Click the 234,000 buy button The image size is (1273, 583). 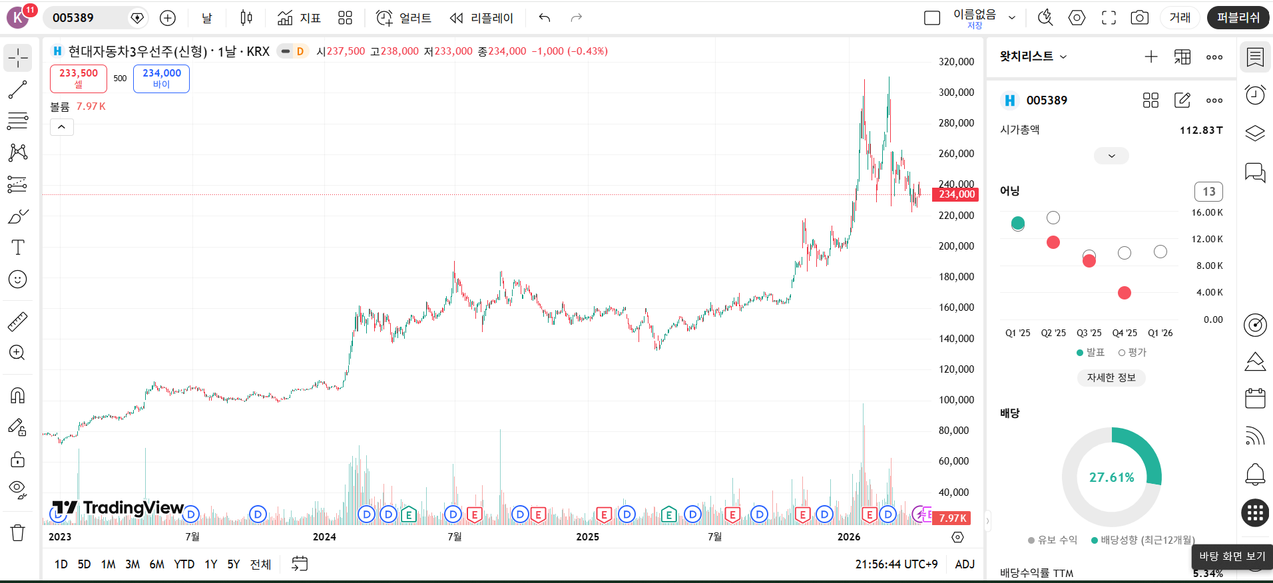161,79
